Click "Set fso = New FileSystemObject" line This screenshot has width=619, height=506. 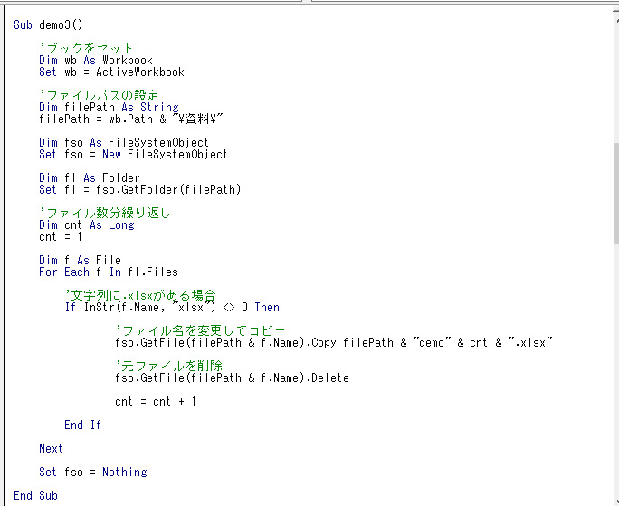point(133,154)
